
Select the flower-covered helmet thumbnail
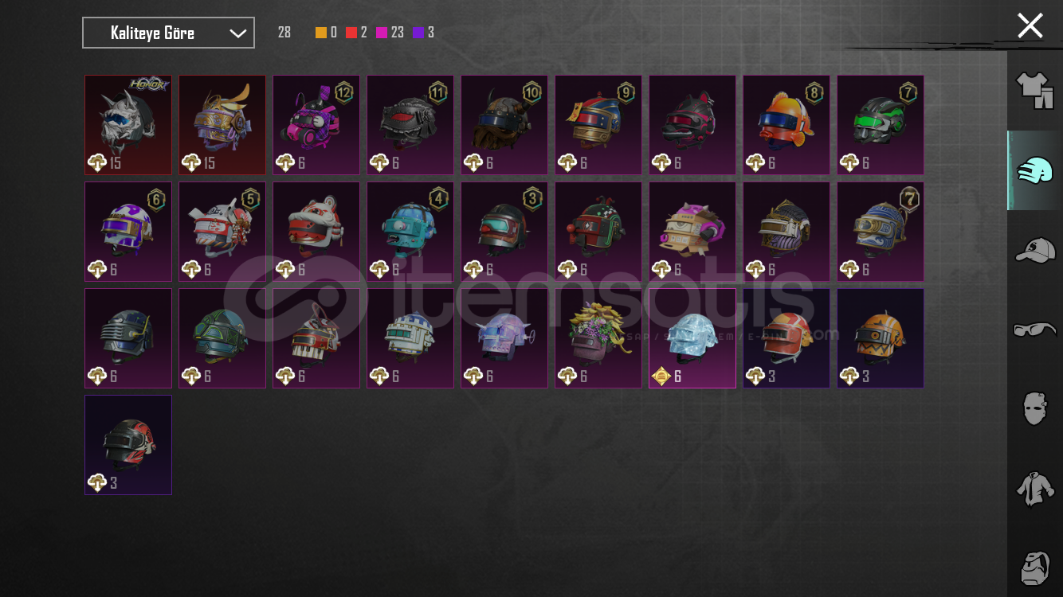[598, 338]
